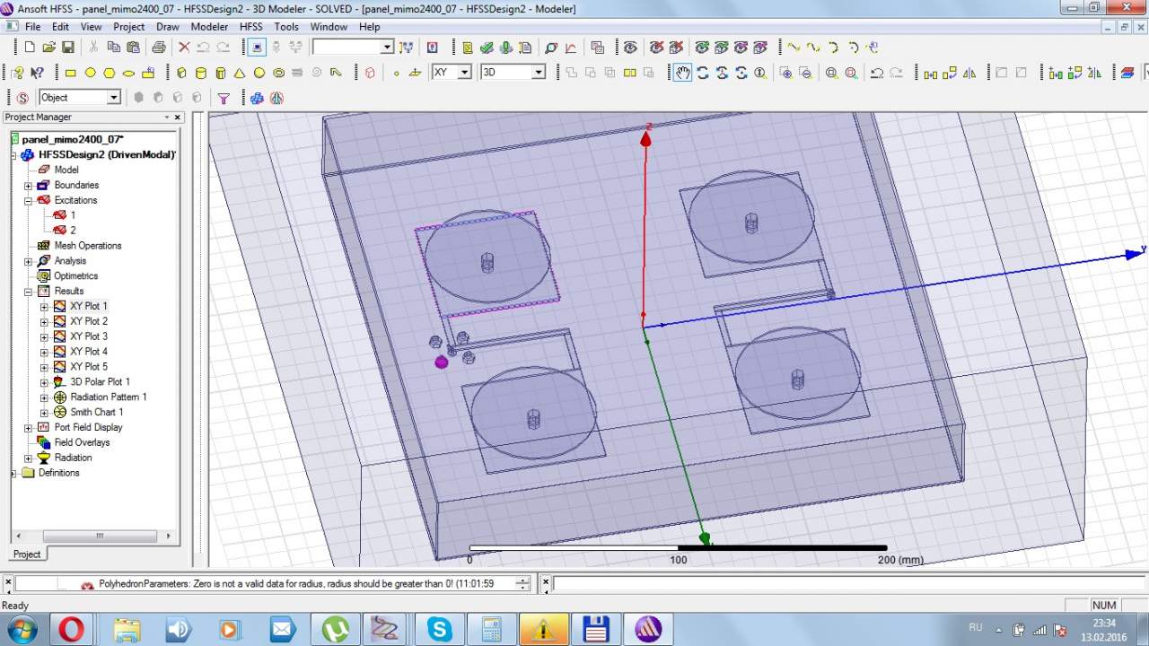The image size is (1149, 646).
Task: Click the funnel filter icon
Action: click(x=224, y=98)
